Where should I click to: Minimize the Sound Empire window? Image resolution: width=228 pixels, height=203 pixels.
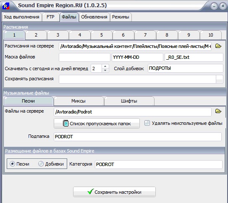214,6
